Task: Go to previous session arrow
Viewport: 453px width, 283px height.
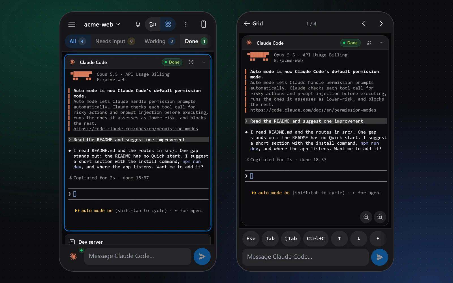Action: 364,23
